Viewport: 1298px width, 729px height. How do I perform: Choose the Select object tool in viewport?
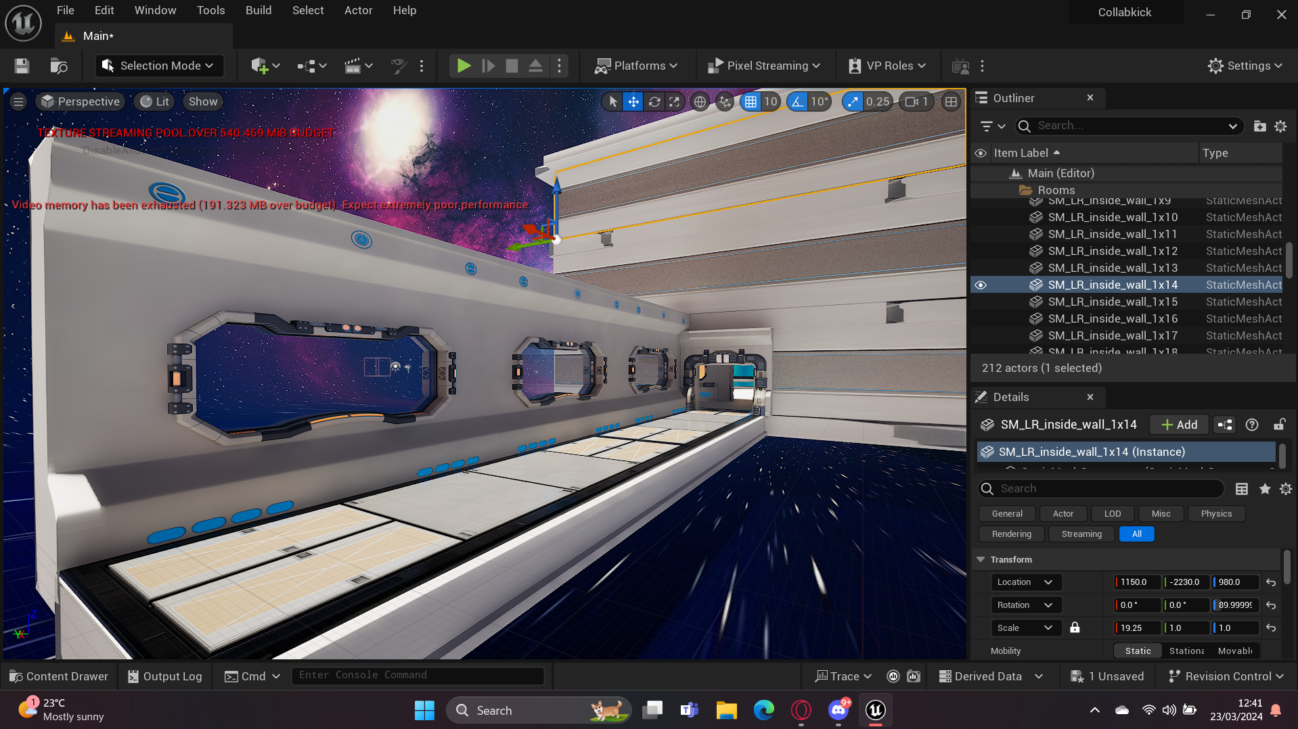click(x=612, y=101)
